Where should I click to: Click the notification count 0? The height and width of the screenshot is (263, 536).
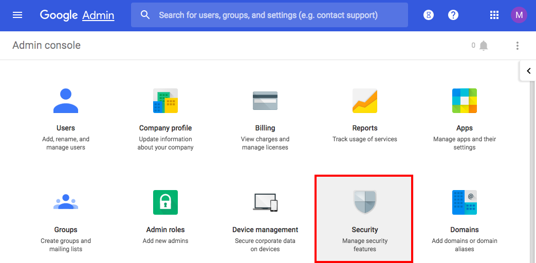473,45
